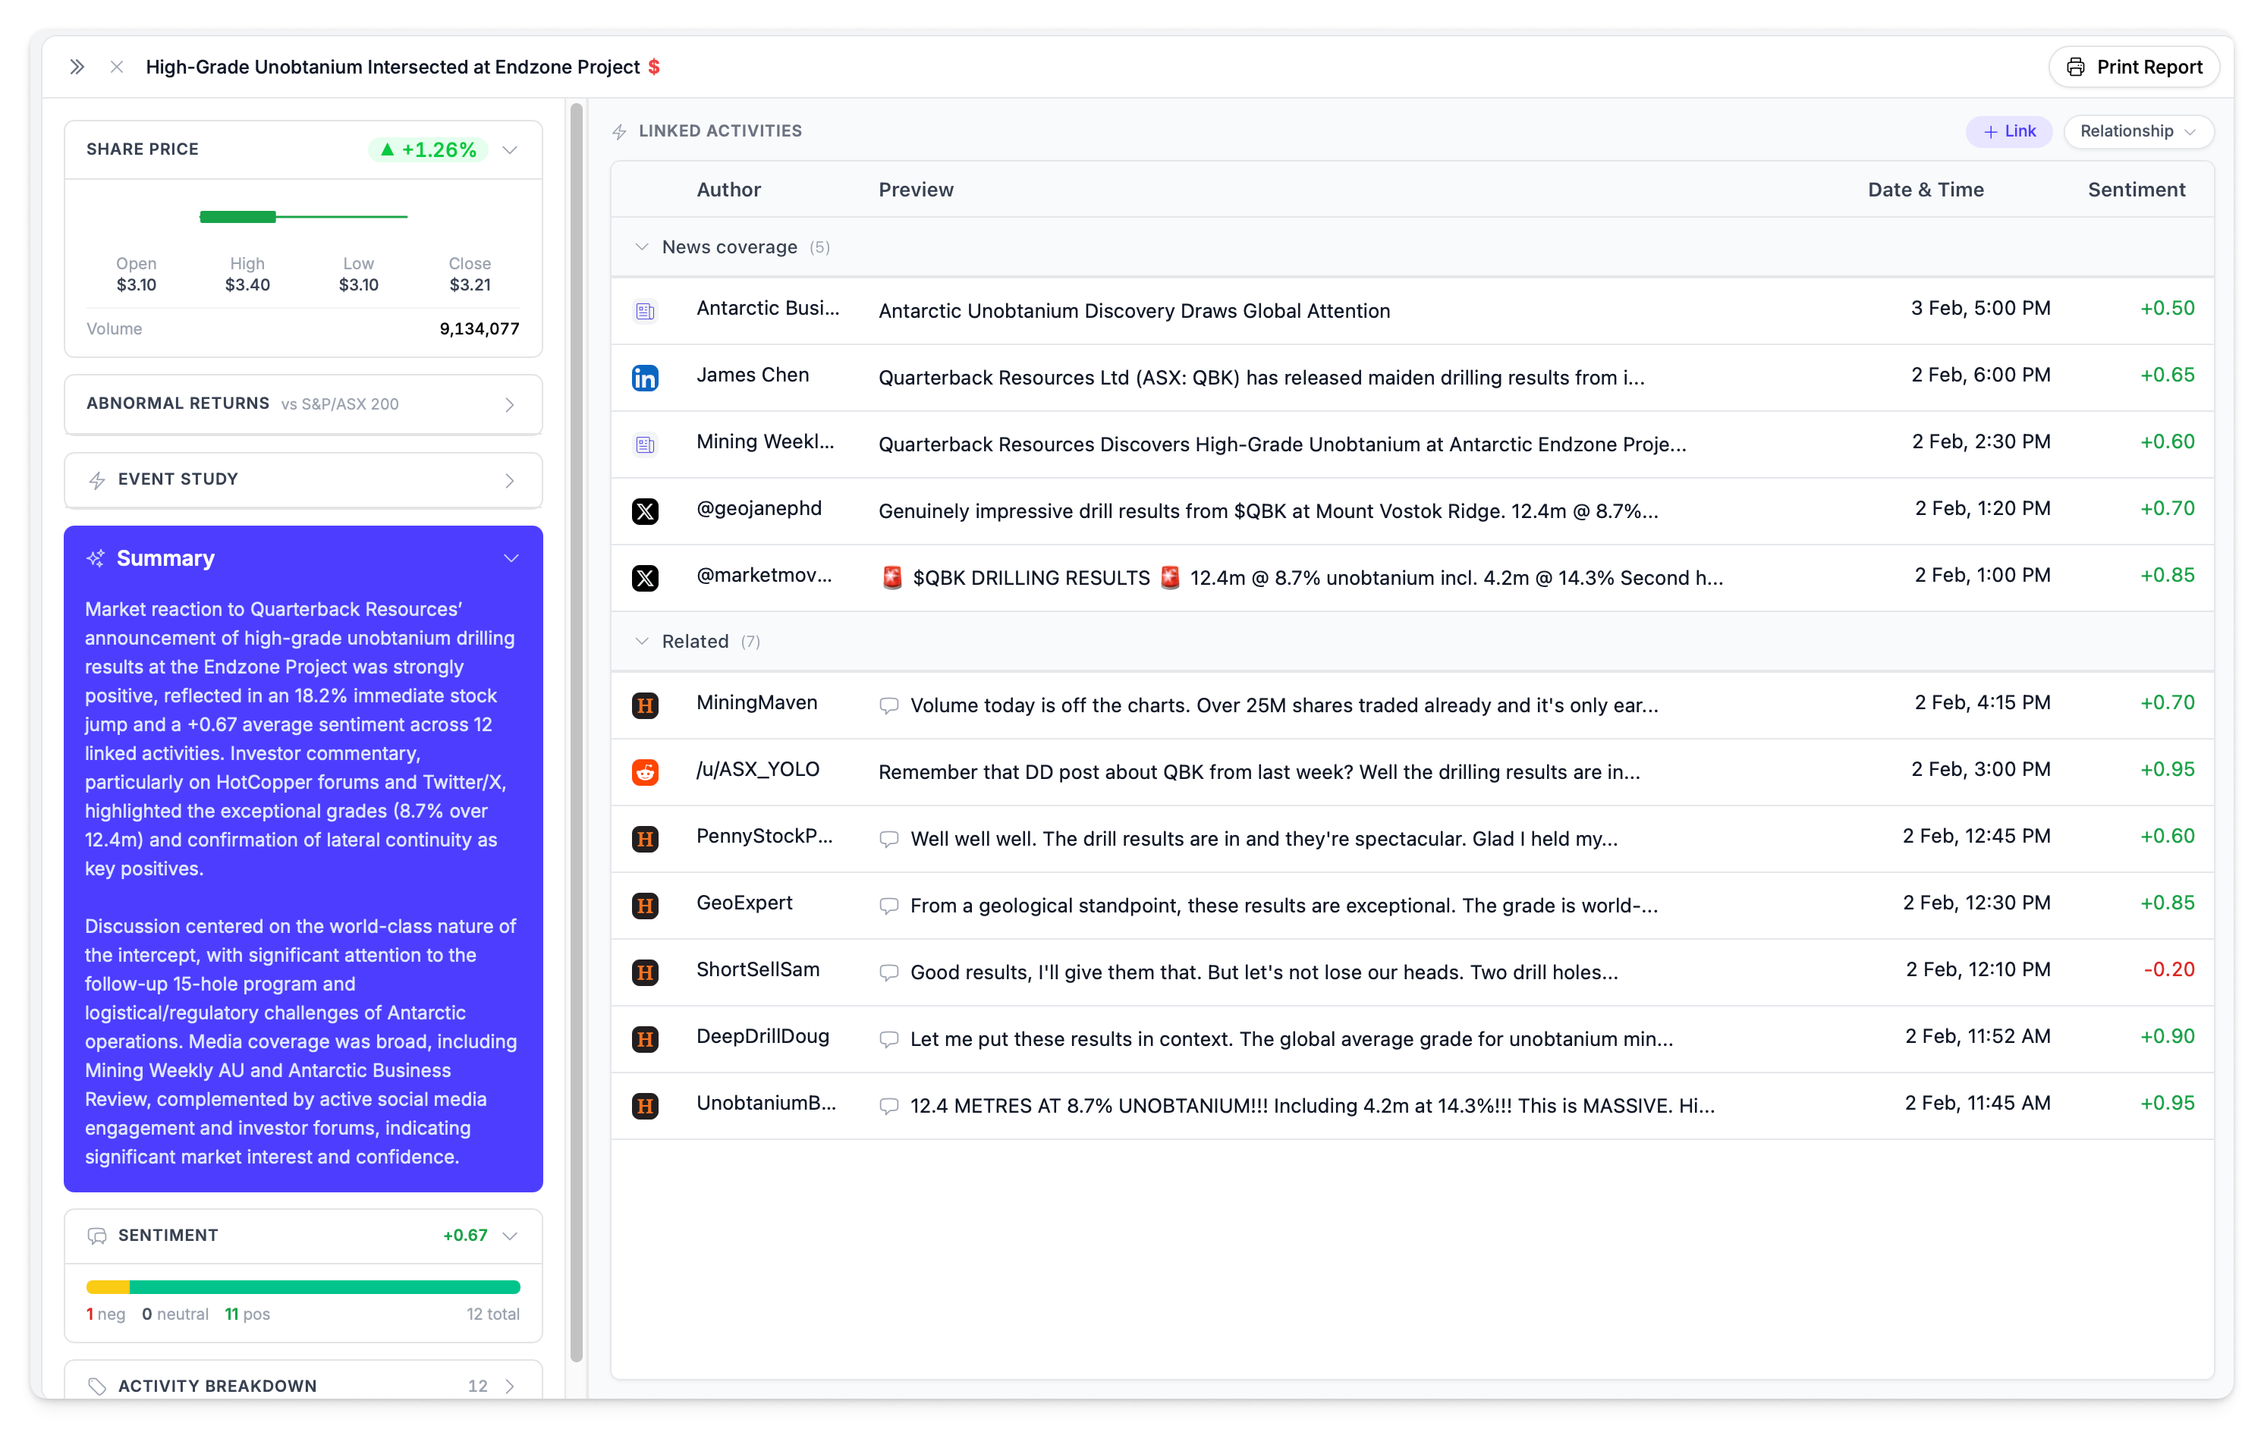Click the red dollar sign icon in title

point(653,67)
